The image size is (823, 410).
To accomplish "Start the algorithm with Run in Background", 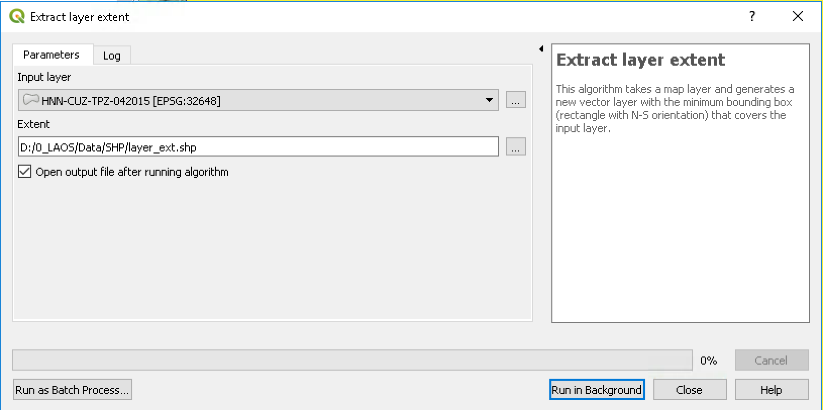I will click(597, 389).
